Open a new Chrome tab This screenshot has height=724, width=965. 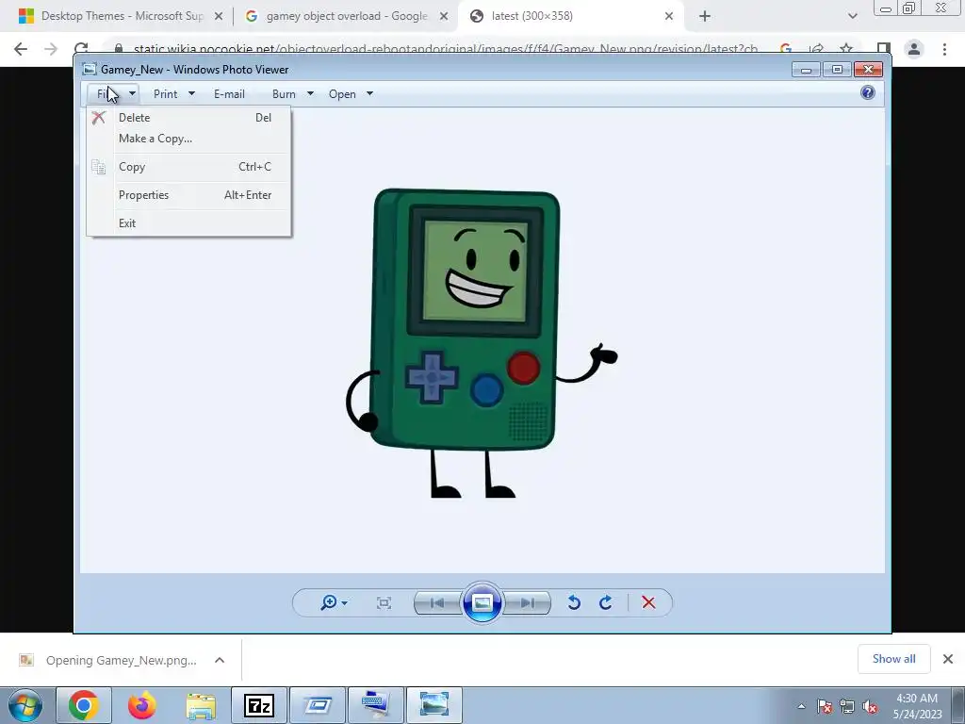[705, 17]
